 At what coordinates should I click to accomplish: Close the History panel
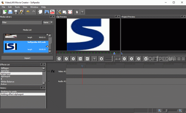(x=44, y=88)
